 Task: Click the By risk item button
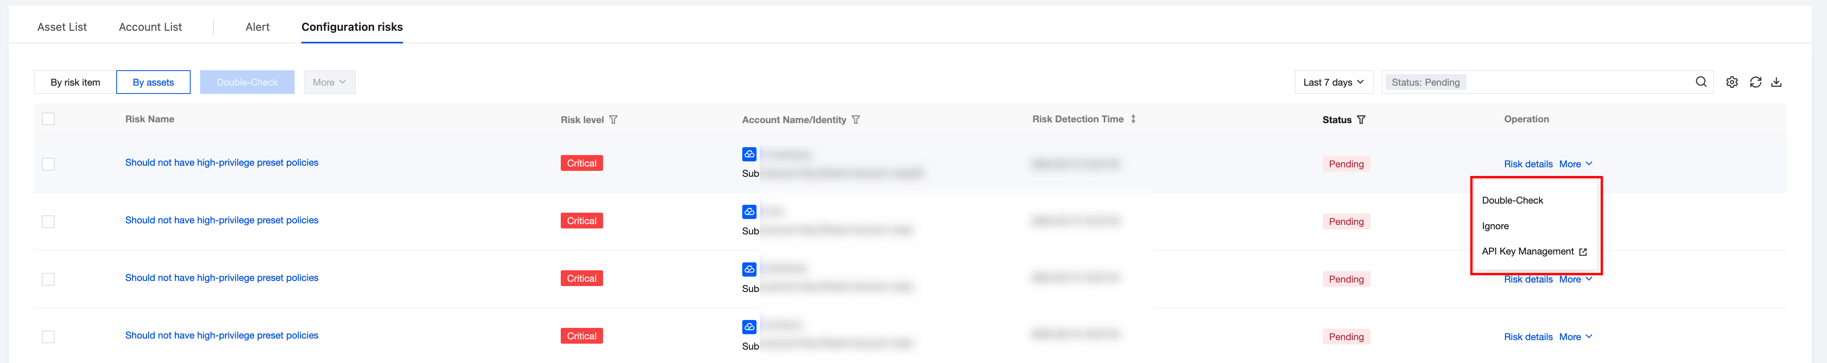point(75,82)
